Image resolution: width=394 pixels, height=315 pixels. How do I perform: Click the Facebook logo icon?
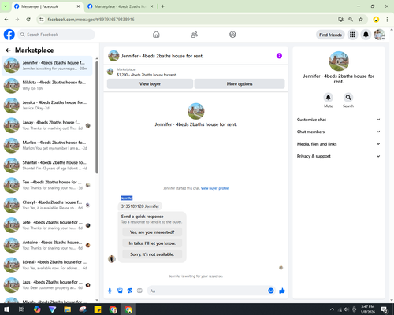[x=9, y=35]
